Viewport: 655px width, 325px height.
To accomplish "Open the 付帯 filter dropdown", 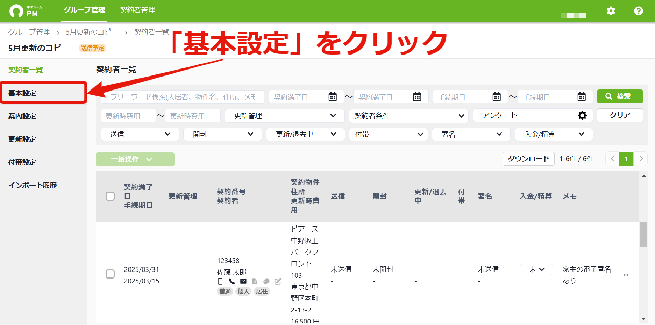I will pos(388,134).
